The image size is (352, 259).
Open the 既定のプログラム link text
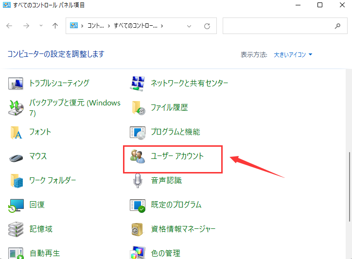(x=176, y=205)
